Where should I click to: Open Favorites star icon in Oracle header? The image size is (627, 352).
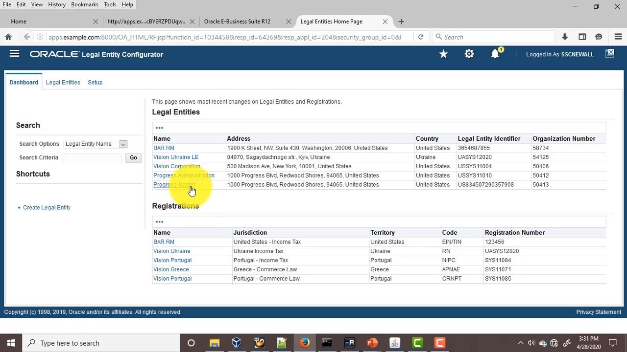[x=443, y=54]
